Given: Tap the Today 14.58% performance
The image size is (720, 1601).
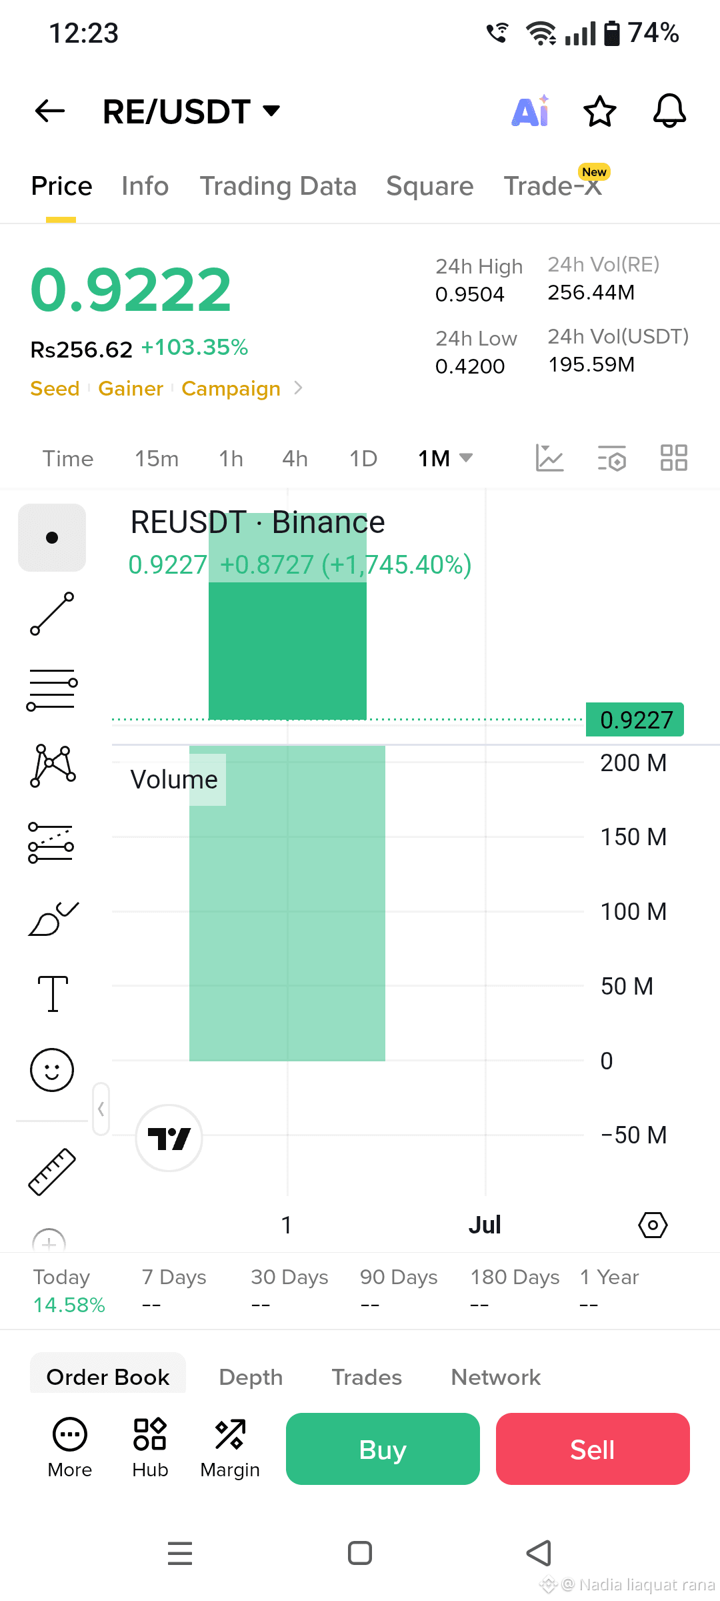Looking at the screenshot, I should coord(69,1291).
